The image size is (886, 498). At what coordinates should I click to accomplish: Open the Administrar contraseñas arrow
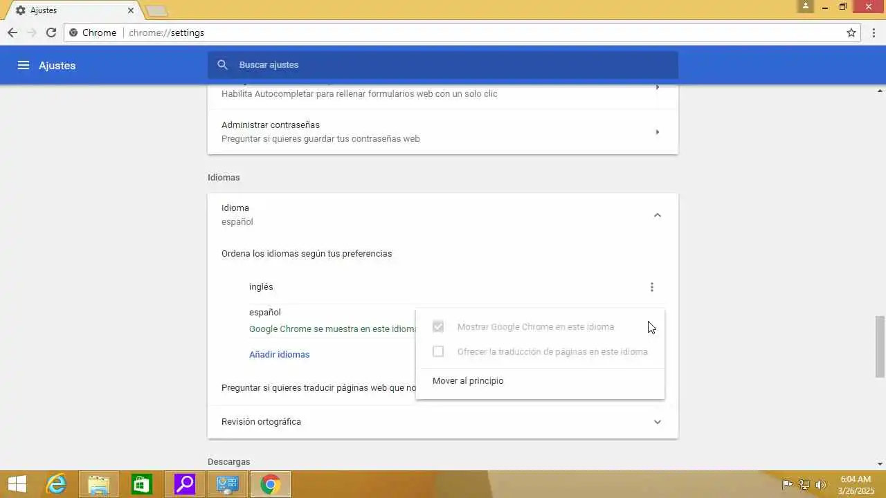click(x=658, y=131)
